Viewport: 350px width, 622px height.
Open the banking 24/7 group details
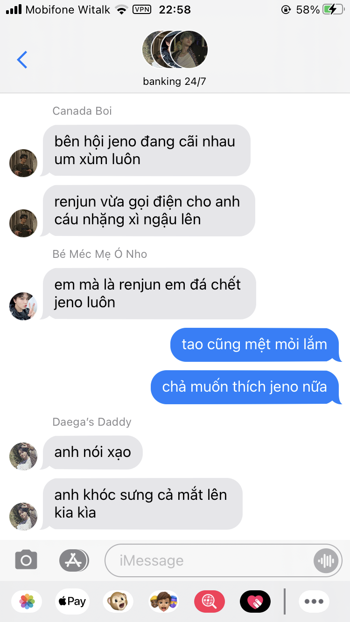pos(175,82)
